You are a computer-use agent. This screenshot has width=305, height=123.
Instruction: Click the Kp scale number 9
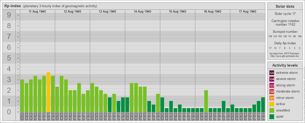tap(9, 15)
